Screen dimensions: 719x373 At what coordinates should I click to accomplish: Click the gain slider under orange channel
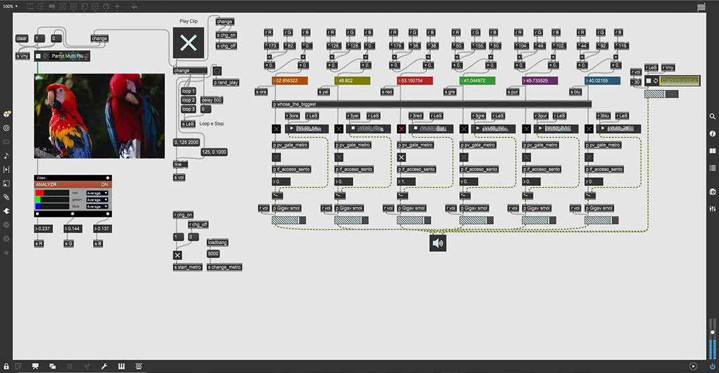click(x=289, y=220)
